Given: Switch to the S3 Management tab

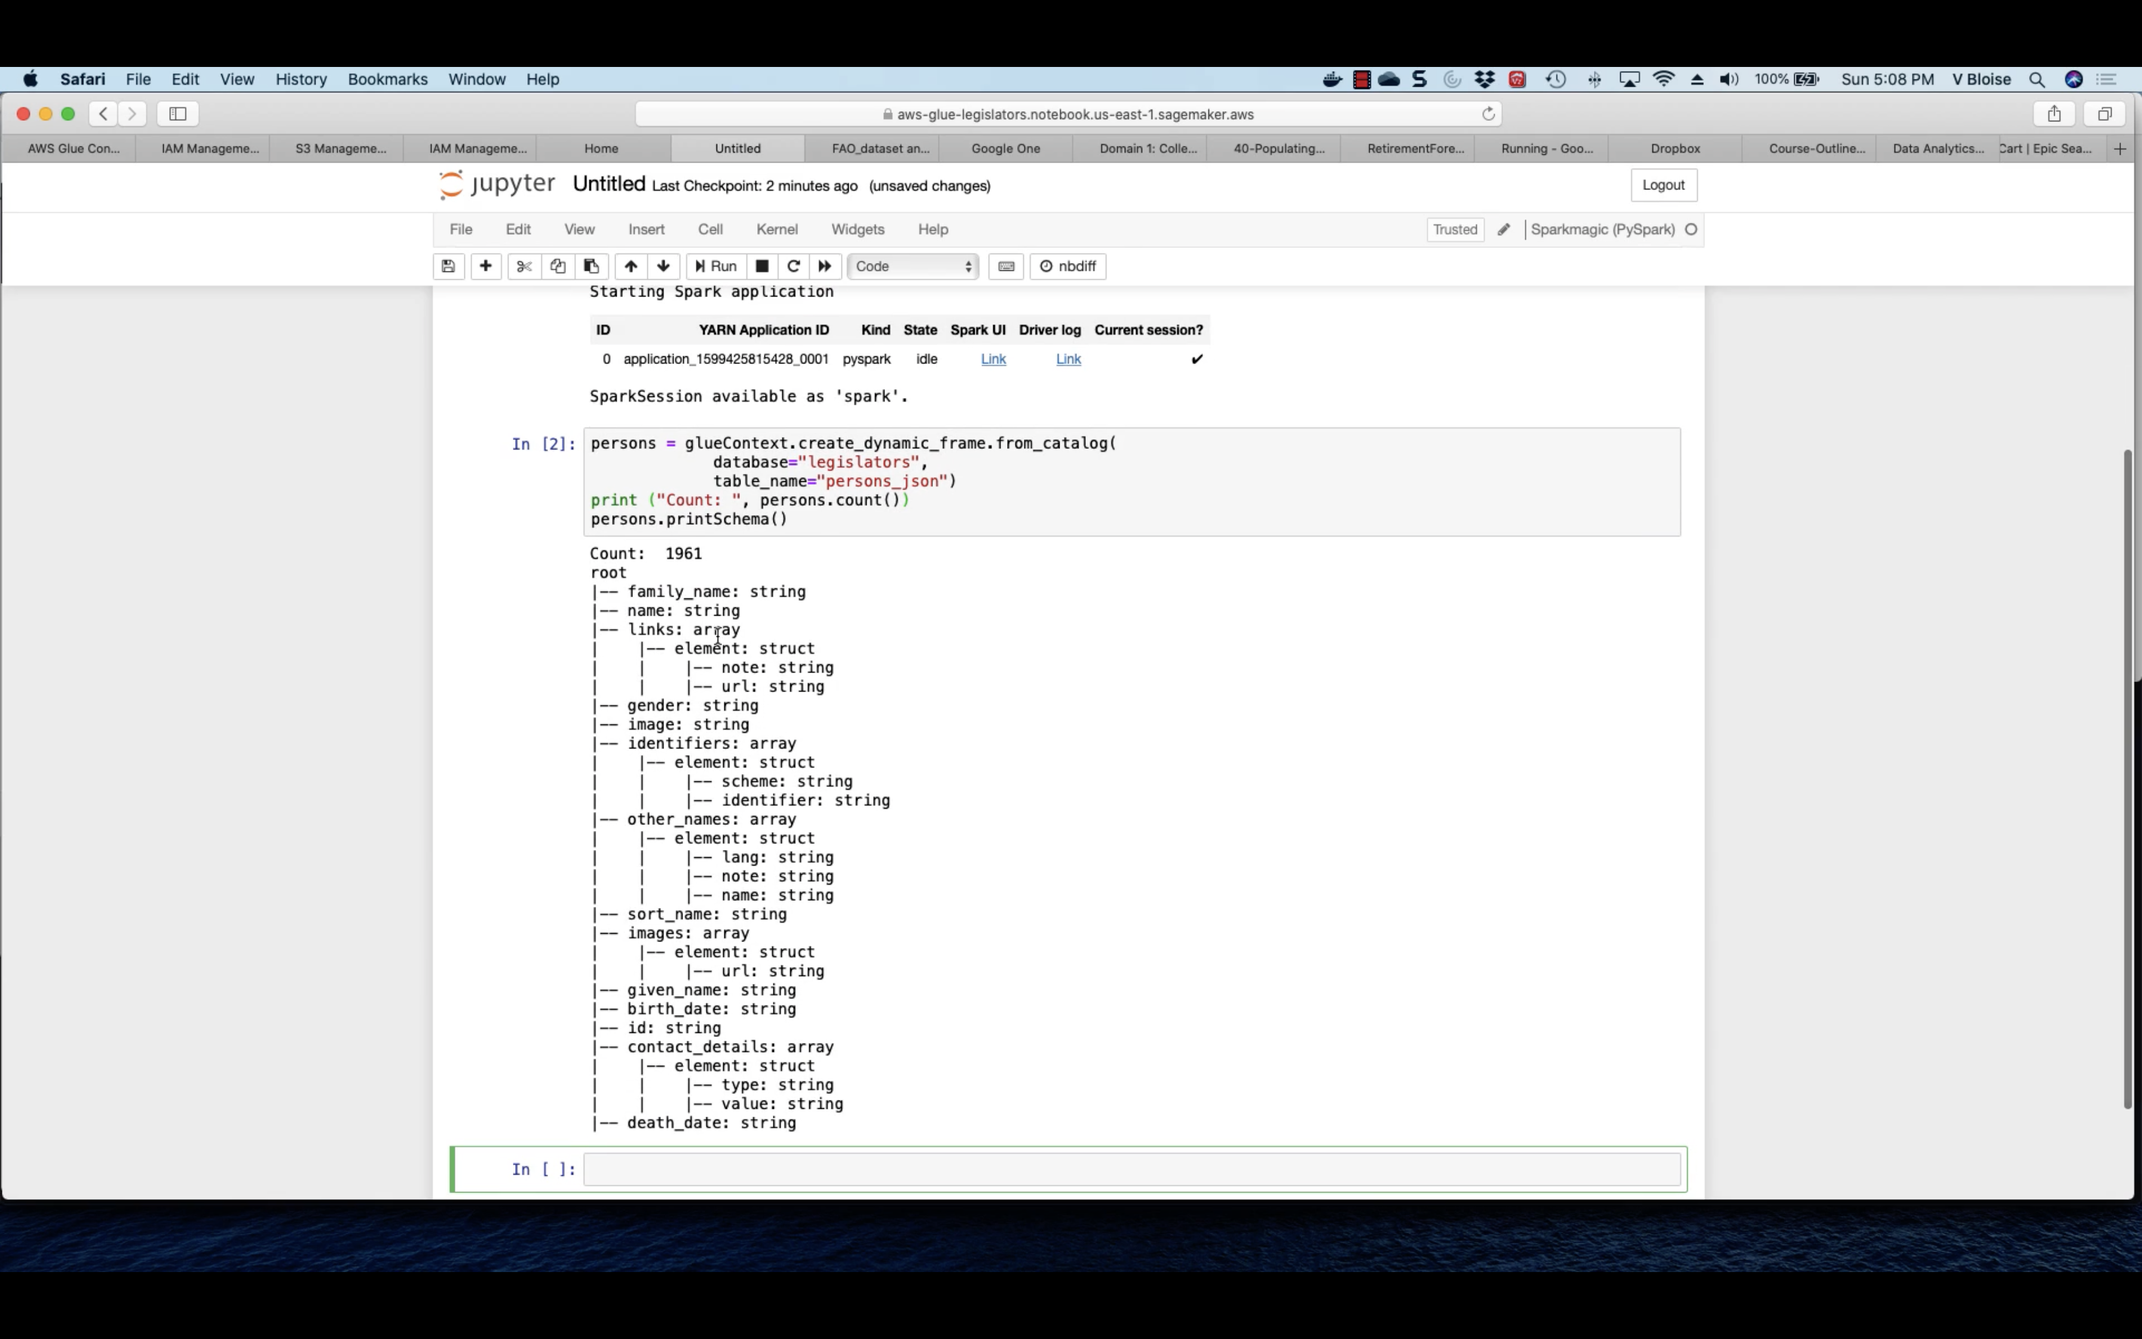Looking at the screenshot, I should [340, 149].
